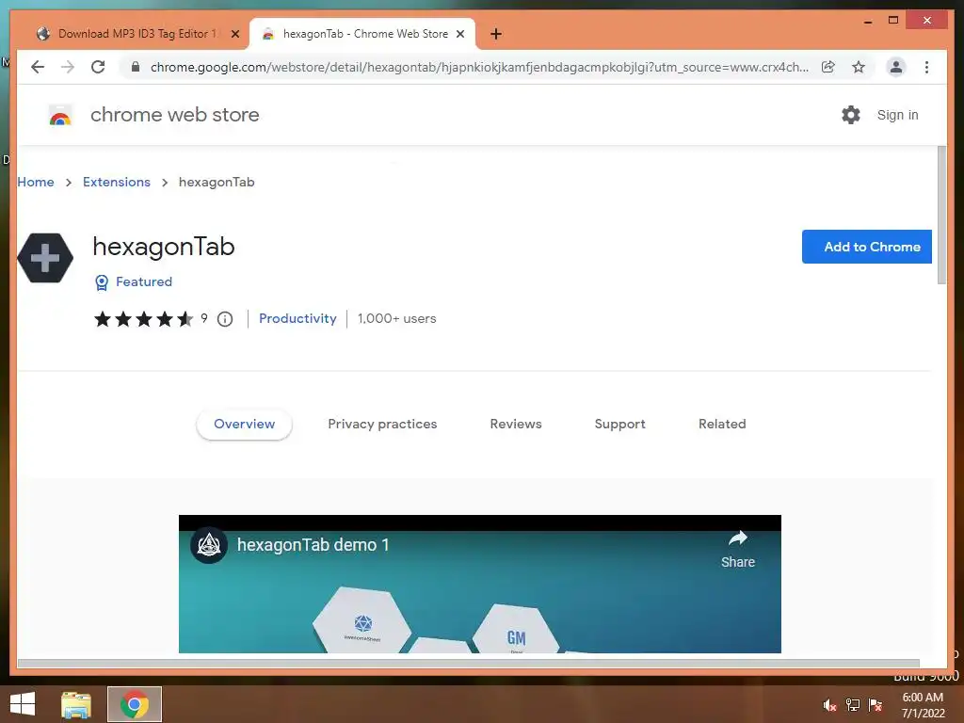The height and width of the screenshot is (723, 964).
Task: Click the Featured label
Action: [x=144, y=281]
